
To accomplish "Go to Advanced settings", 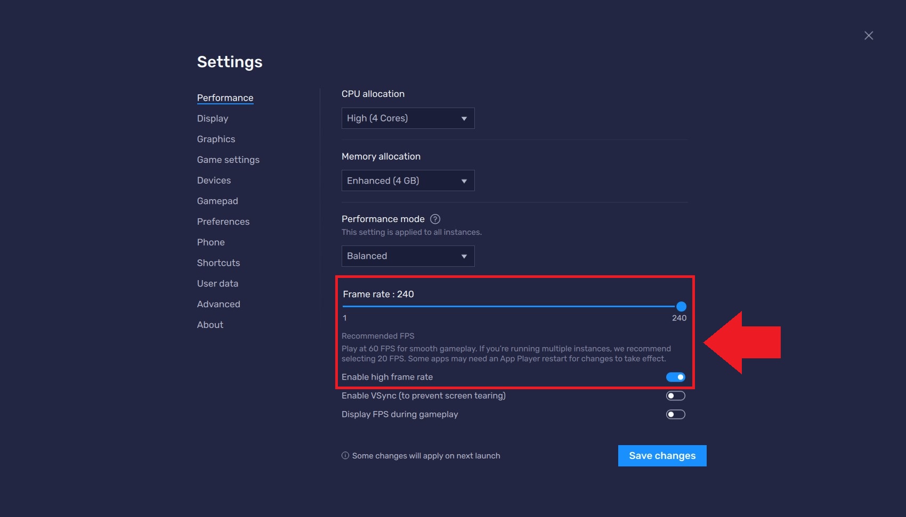I will tap(219, 304).
